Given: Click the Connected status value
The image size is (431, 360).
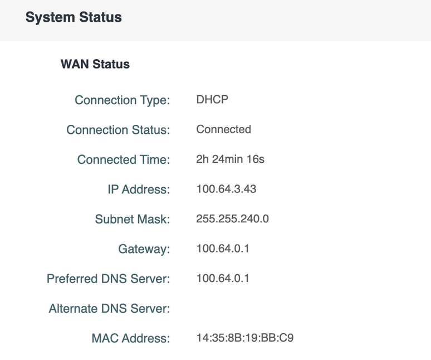Looking at the screenshot, I should click(x=223, y=129).
